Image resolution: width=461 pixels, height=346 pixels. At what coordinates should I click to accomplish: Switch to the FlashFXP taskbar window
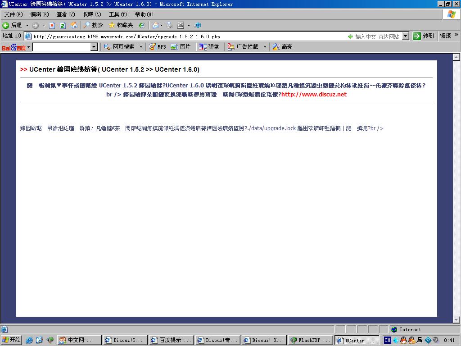click(x=311, y=341)
